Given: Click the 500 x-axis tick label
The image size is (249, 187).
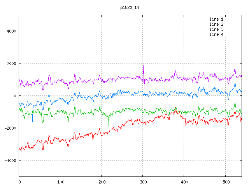Looking at the screenshot, I should coord(225,182).
